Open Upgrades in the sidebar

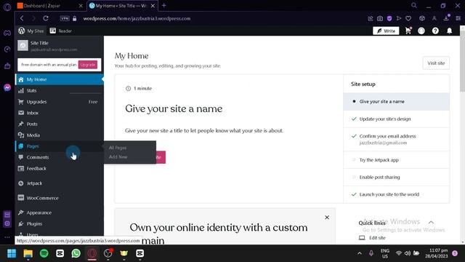tap(59, 102)
